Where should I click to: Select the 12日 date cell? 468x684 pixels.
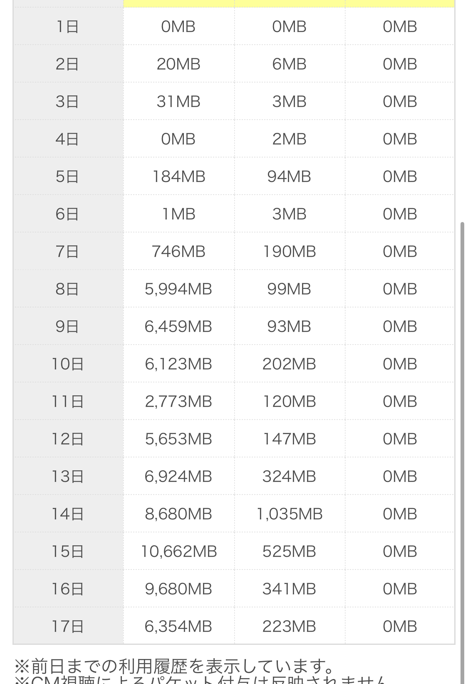coord(67,439)
